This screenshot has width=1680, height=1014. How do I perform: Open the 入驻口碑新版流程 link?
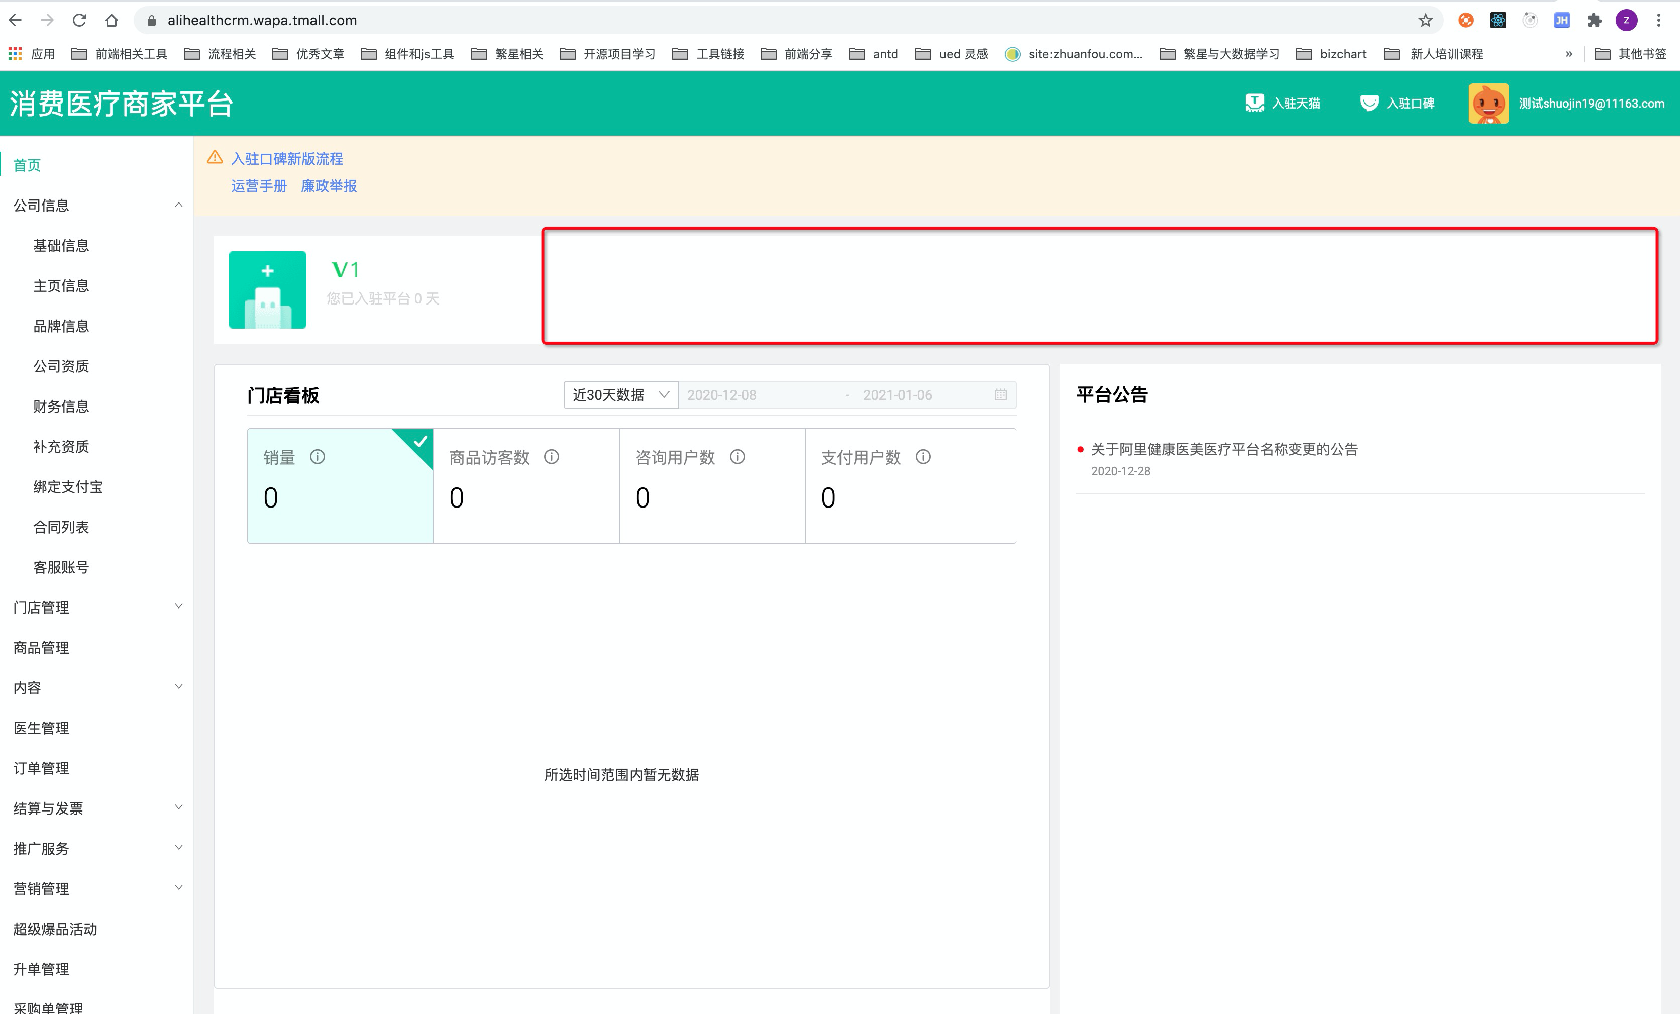pyautogui.click(x=287, y=158)
